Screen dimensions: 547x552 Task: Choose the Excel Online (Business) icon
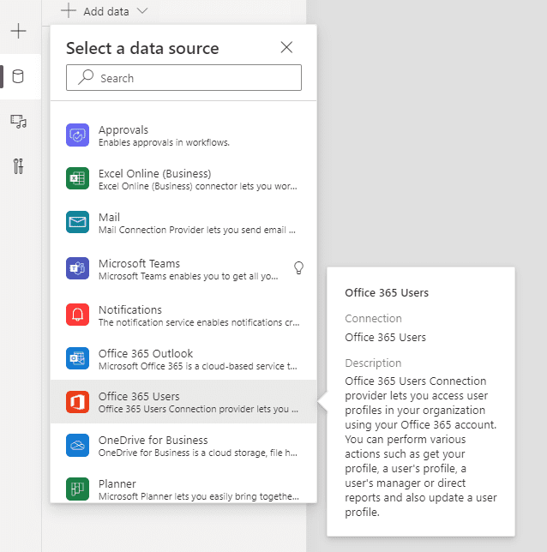(77, 178)
